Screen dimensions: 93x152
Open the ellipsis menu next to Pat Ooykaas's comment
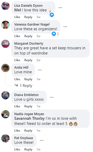click(x=42, y=140)
